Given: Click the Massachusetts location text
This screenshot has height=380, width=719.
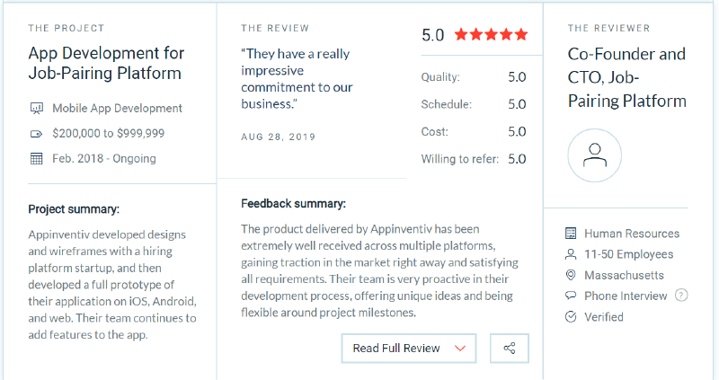Looking at the screenshot, I should pos(624,275).
